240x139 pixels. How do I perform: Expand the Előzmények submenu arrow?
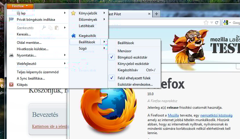[x=104, y=19]
